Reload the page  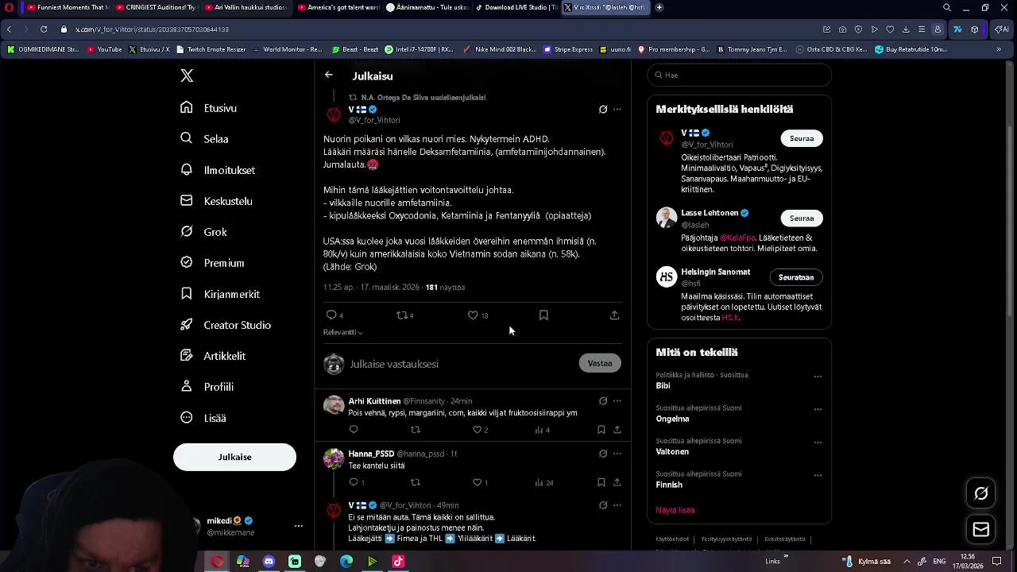tap(43, 29)
